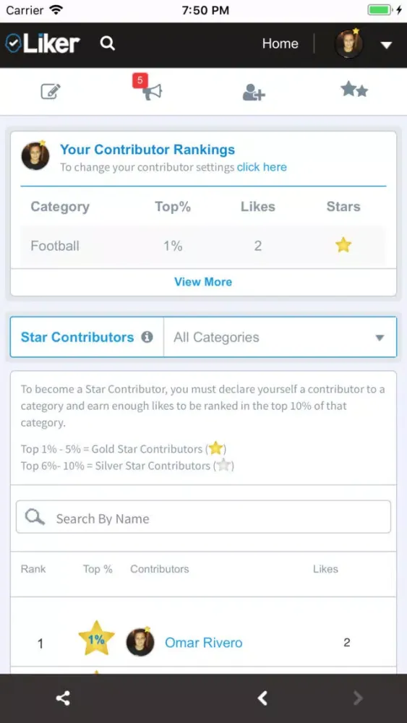Go back using the left chevron
Image resolution: width=407 pixels, height=723 pixels.
(262, 698)
